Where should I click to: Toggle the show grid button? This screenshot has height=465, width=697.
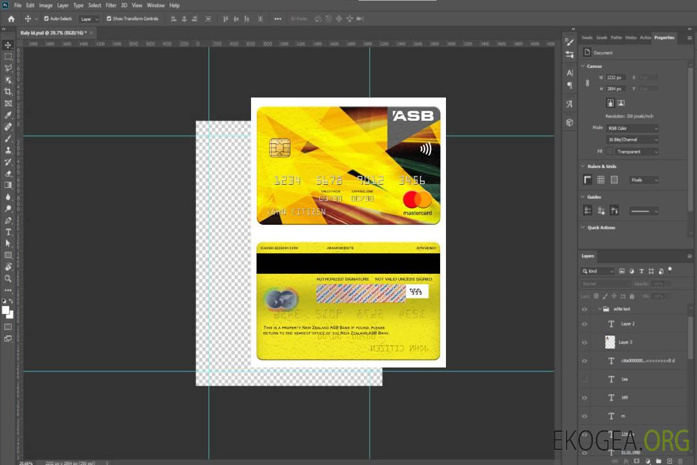click(601, 180)
